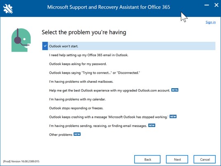Click the NEW badge after stopped working message
The height and width of the screenshot is (166, 221).
pyautogui.click(x=173, y=116)
